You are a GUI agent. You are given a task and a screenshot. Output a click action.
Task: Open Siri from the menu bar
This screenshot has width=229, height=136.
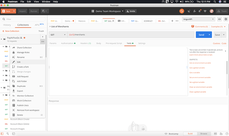tap(220, 2)
